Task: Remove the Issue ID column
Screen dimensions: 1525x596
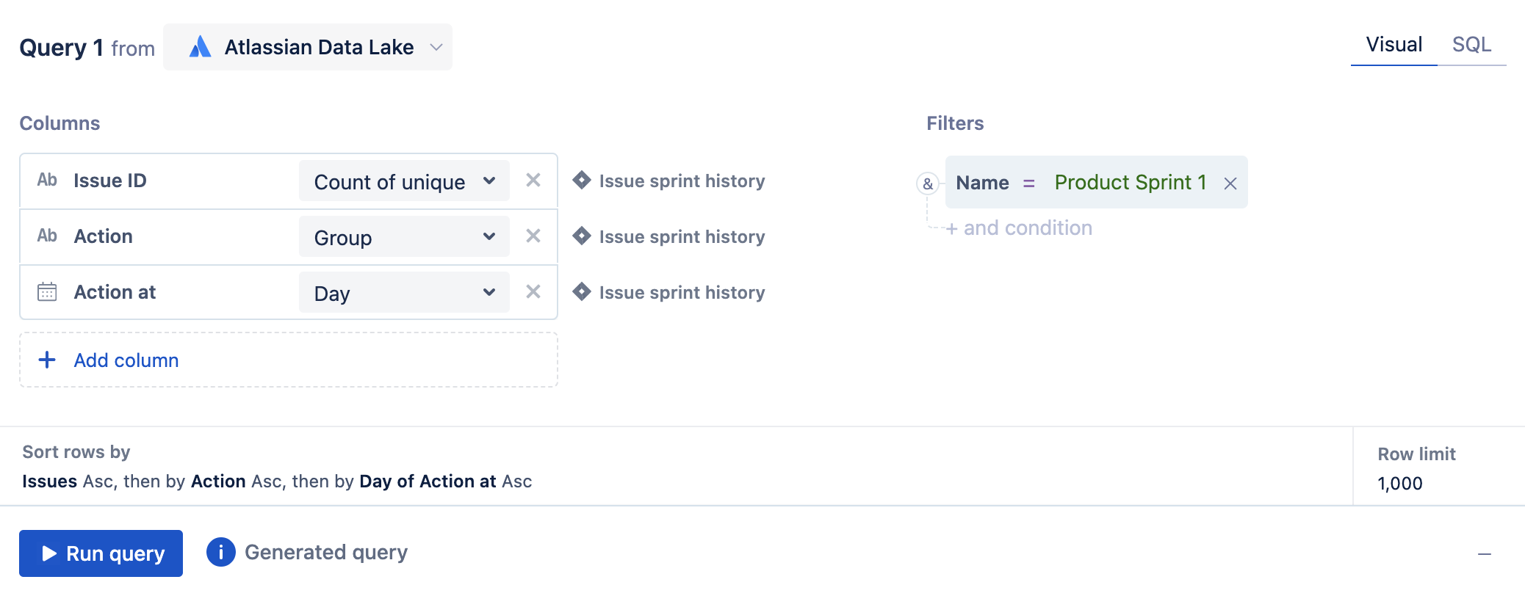Action: [x=533, y=181]
